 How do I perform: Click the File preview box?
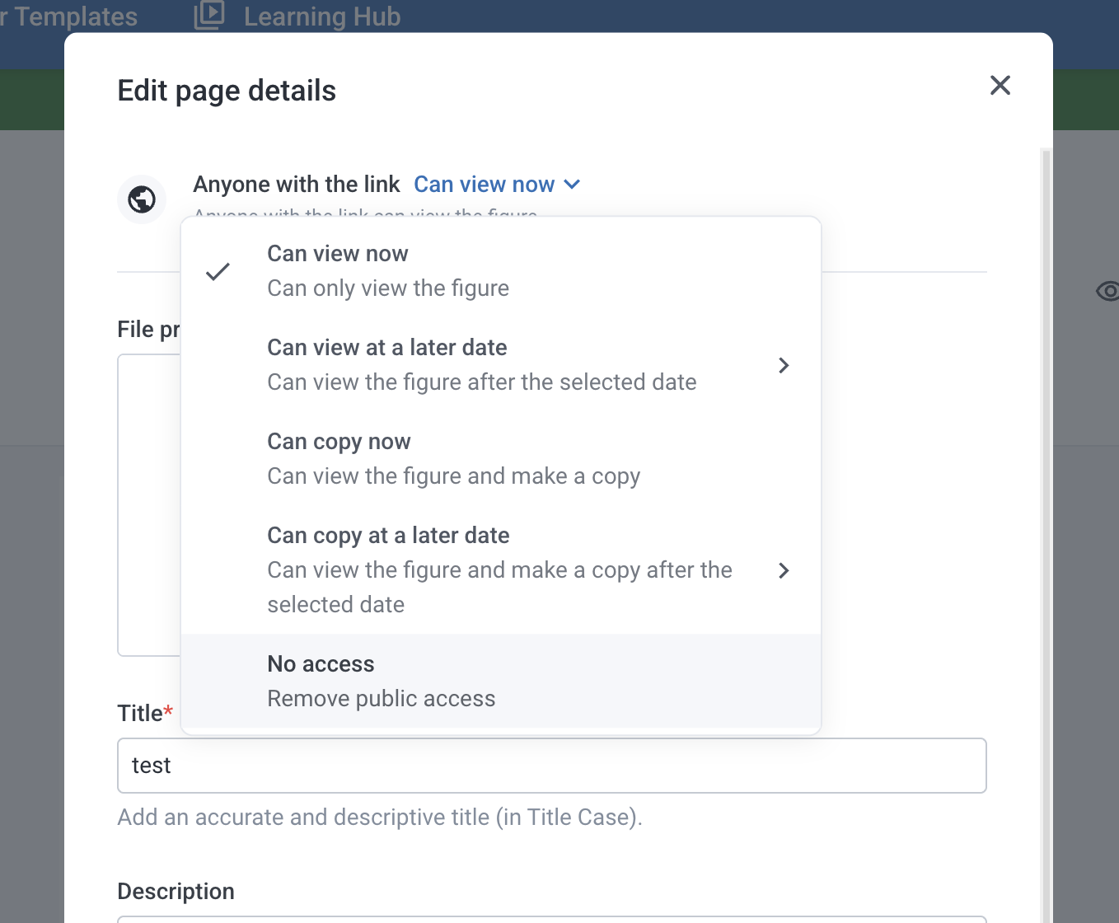point(149,504)
